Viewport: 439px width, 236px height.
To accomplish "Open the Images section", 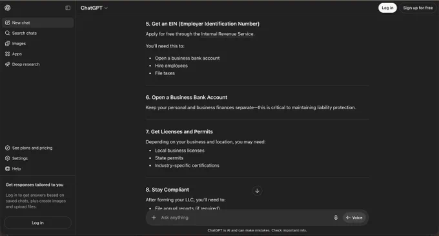I will pyautogui.click(x=38, y=44).
